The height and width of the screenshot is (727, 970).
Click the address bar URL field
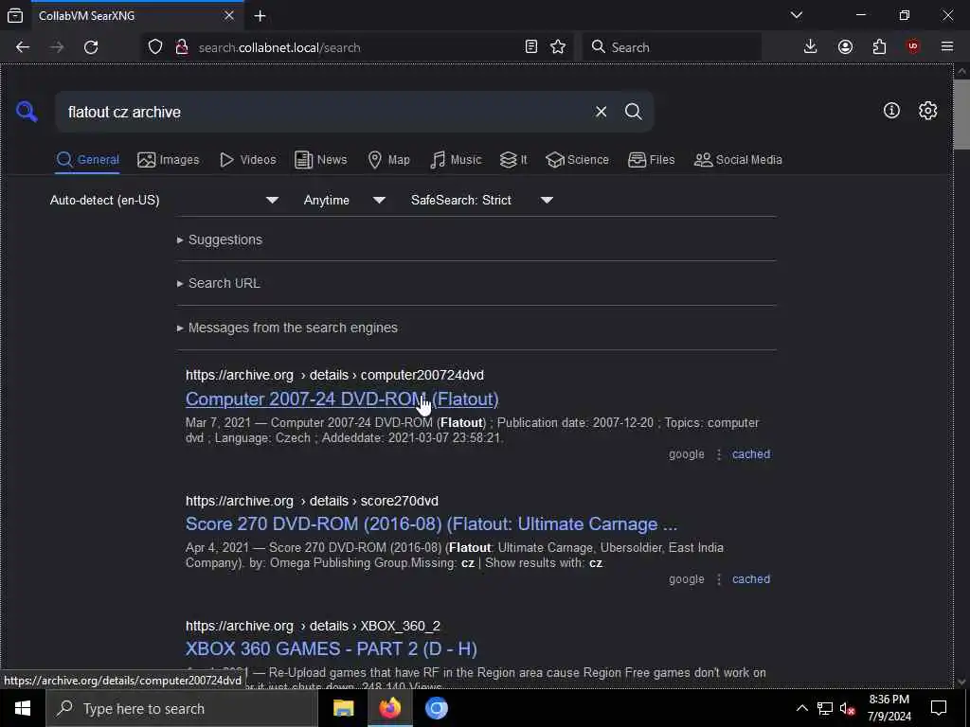click(356, 47)
